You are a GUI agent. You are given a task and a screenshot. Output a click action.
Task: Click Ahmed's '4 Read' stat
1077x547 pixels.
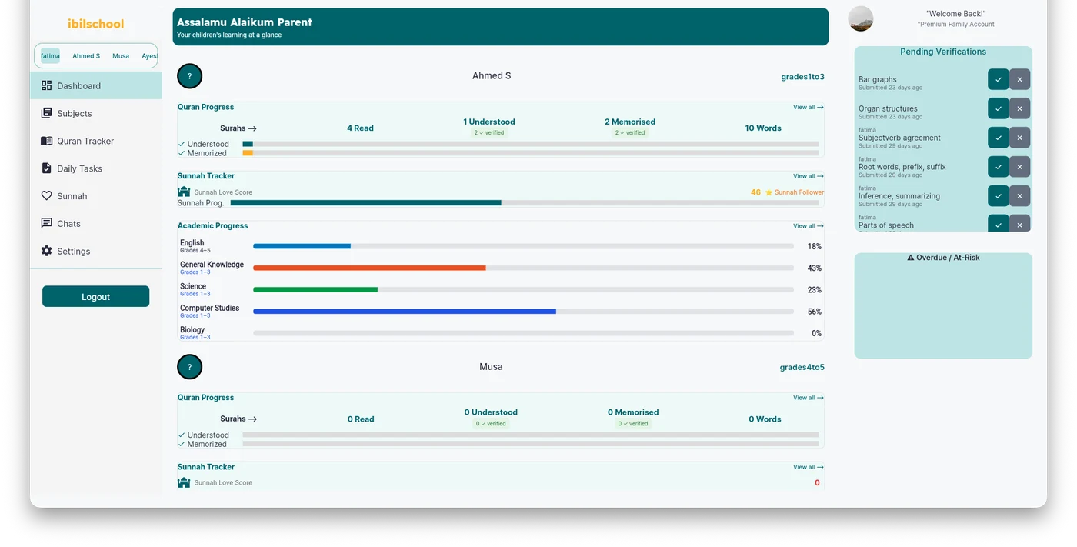pos(360,128)
